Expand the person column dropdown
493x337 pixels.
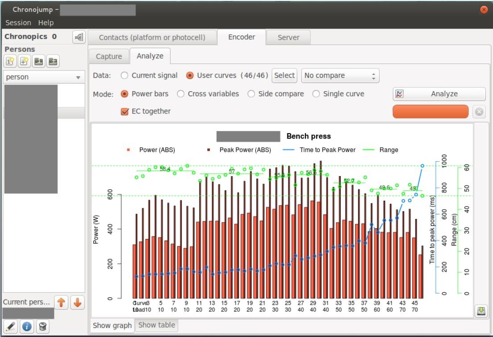(x=78, y=77)
